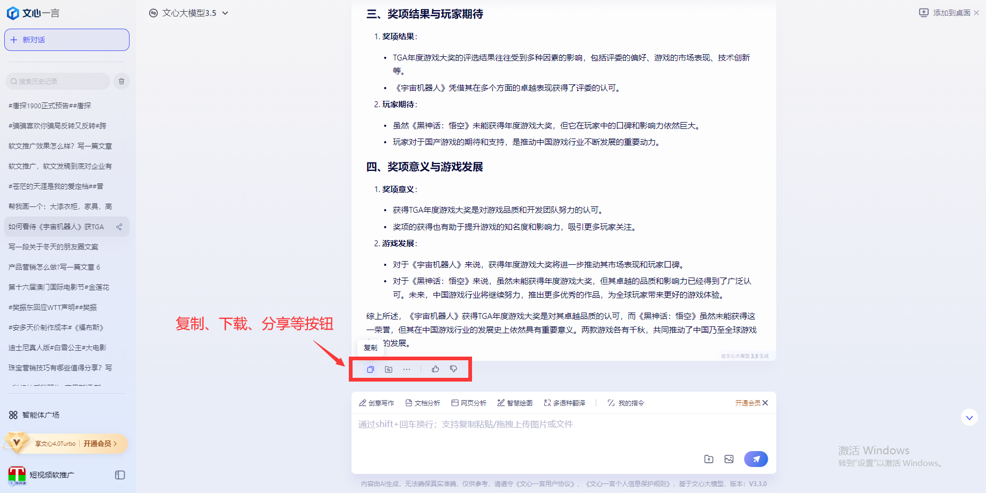Open the more options ellipsis below response
The width and height of the screenshot is (986, 493).
(x=407, y=369)
